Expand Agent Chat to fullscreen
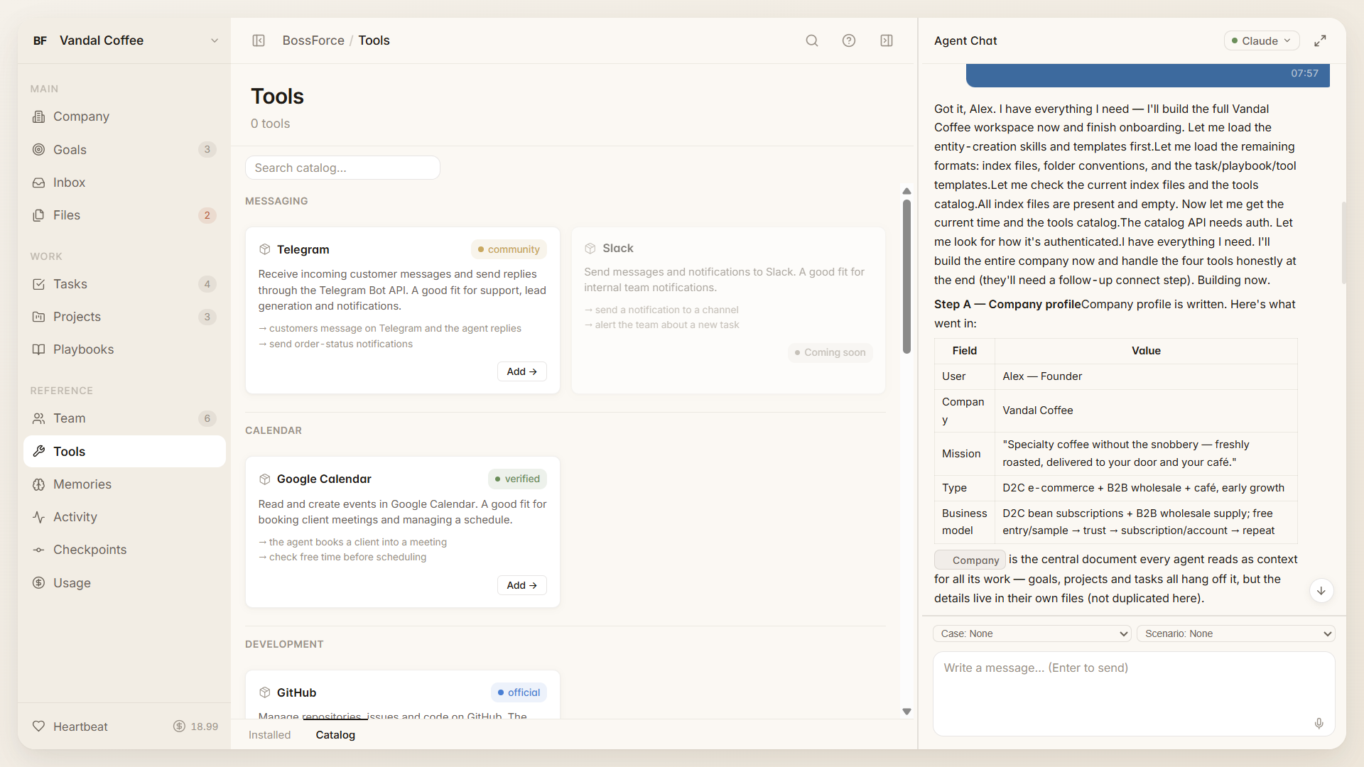This screenshot has width=1364, height=767. [x=1320, y=40]
